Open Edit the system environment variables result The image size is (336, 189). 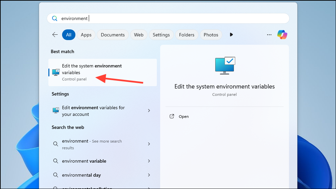[103, 72]
